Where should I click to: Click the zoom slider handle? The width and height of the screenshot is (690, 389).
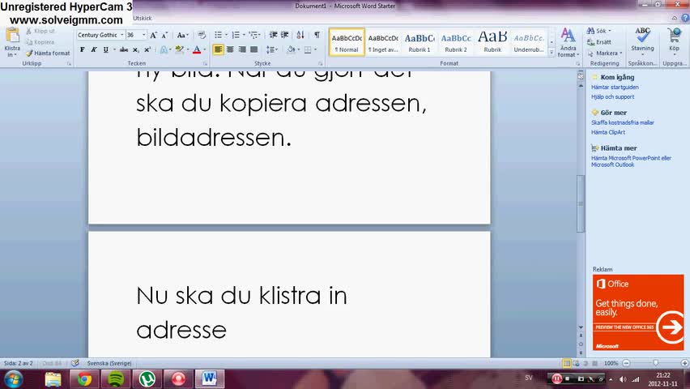656,363
